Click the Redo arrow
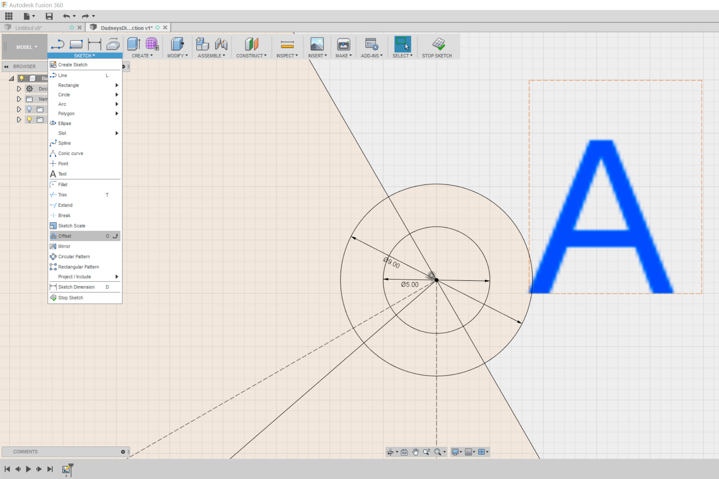The image size is (719, 479). tap(85, 16)
